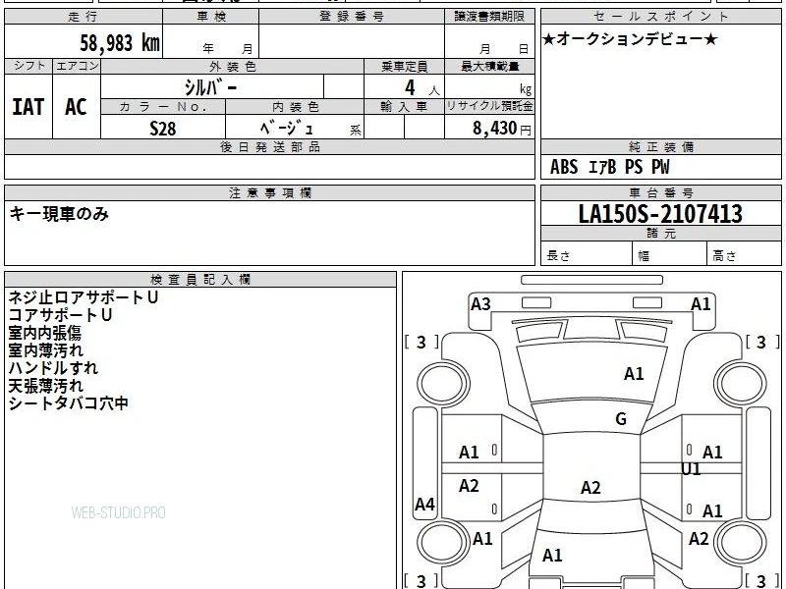786x589 pixels.
Task: Click the ★オークションデビュー★ sales point text
Action: click(x=630, y=39)
